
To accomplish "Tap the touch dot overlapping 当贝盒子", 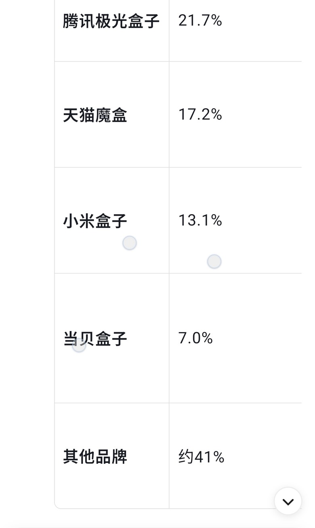I will [79, 345].
